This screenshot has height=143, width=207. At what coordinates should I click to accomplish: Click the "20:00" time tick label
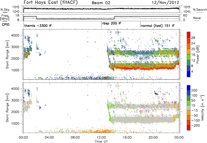(153, 138)
